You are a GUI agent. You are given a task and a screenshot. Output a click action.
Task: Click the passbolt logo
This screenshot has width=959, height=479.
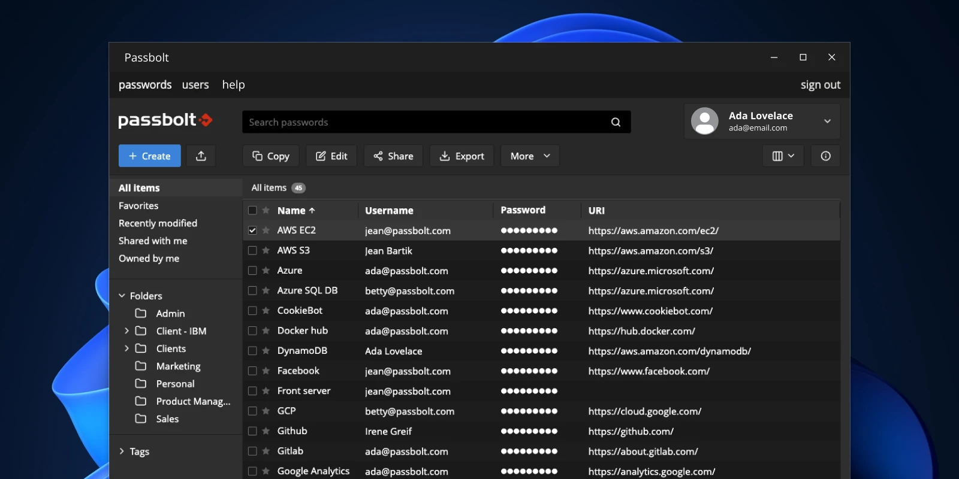165,120
